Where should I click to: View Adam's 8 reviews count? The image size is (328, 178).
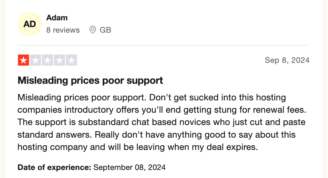pos(63,30)
